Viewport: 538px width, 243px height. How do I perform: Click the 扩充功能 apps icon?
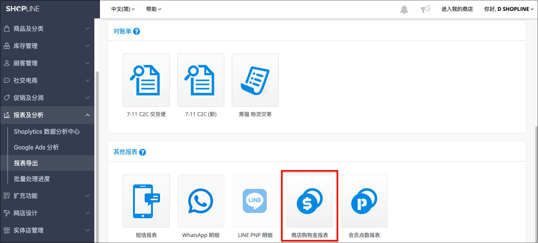click(6, 196)
